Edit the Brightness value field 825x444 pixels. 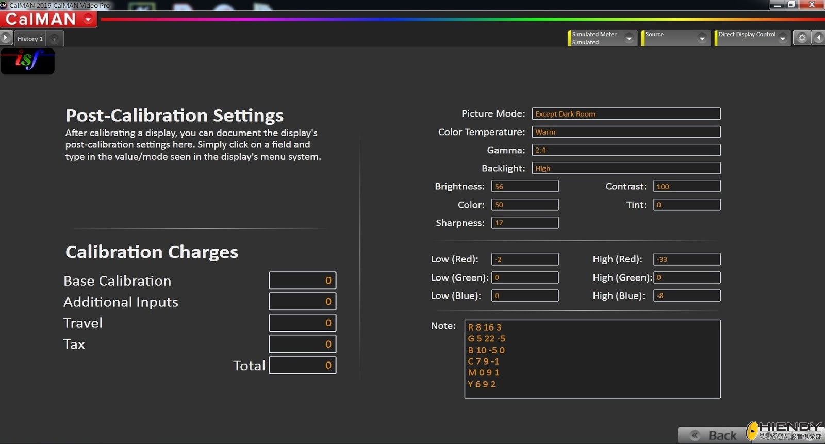tap(525, 187)
